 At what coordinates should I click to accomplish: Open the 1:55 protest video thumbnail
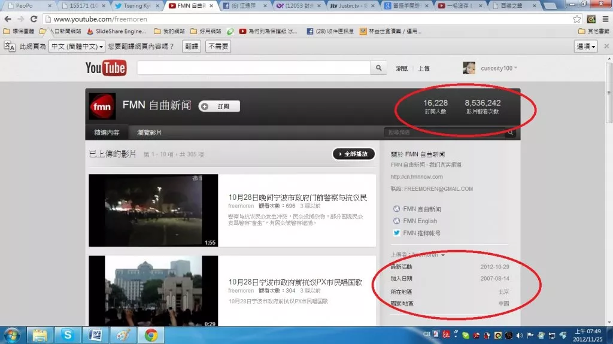153,211
